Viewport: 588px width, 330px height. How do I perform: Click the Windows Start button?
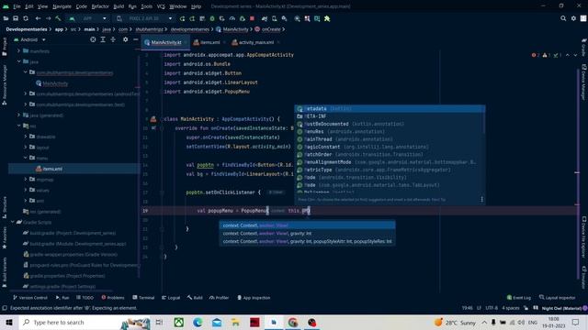point(9,322)
